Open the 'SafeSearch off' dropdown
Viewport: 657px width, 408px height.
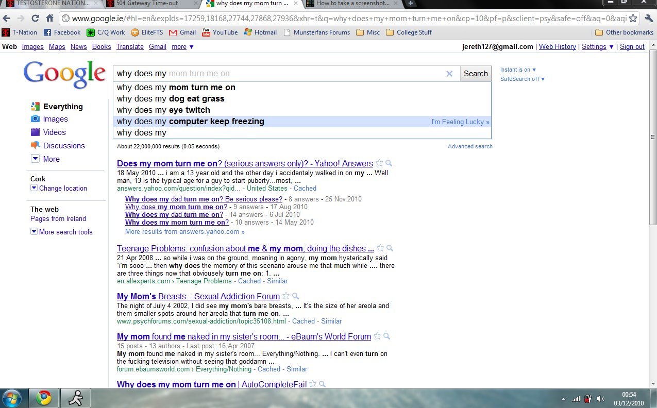pos(523,79)
